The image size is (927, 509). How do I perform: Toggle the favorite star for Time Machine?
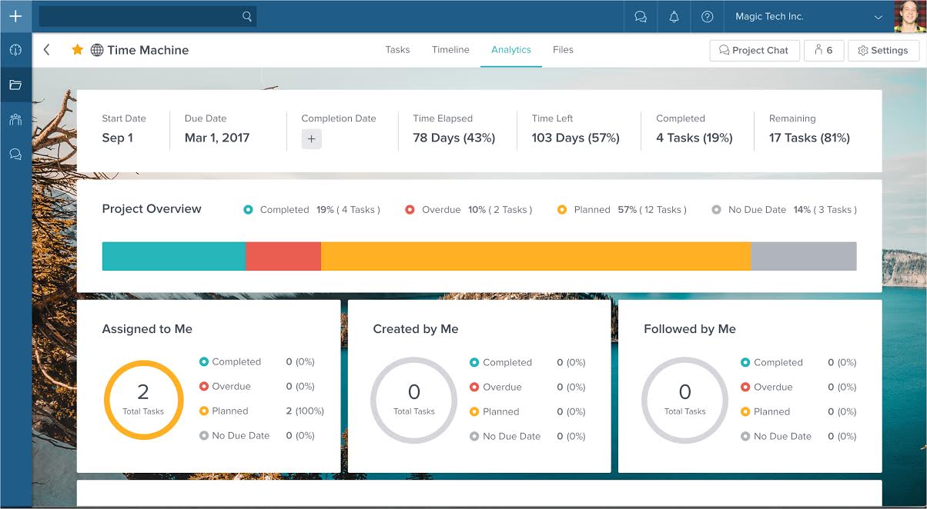(77, 50)
